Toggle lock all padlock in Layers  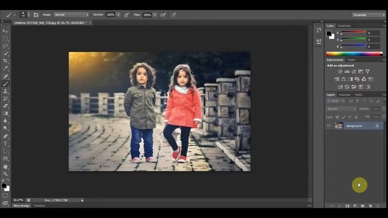[356, 117]
